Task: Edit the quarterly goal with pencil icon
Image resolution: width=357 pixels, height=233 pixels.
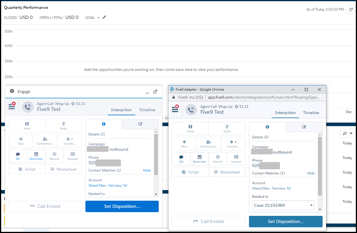Action: [x=104, y=17]
